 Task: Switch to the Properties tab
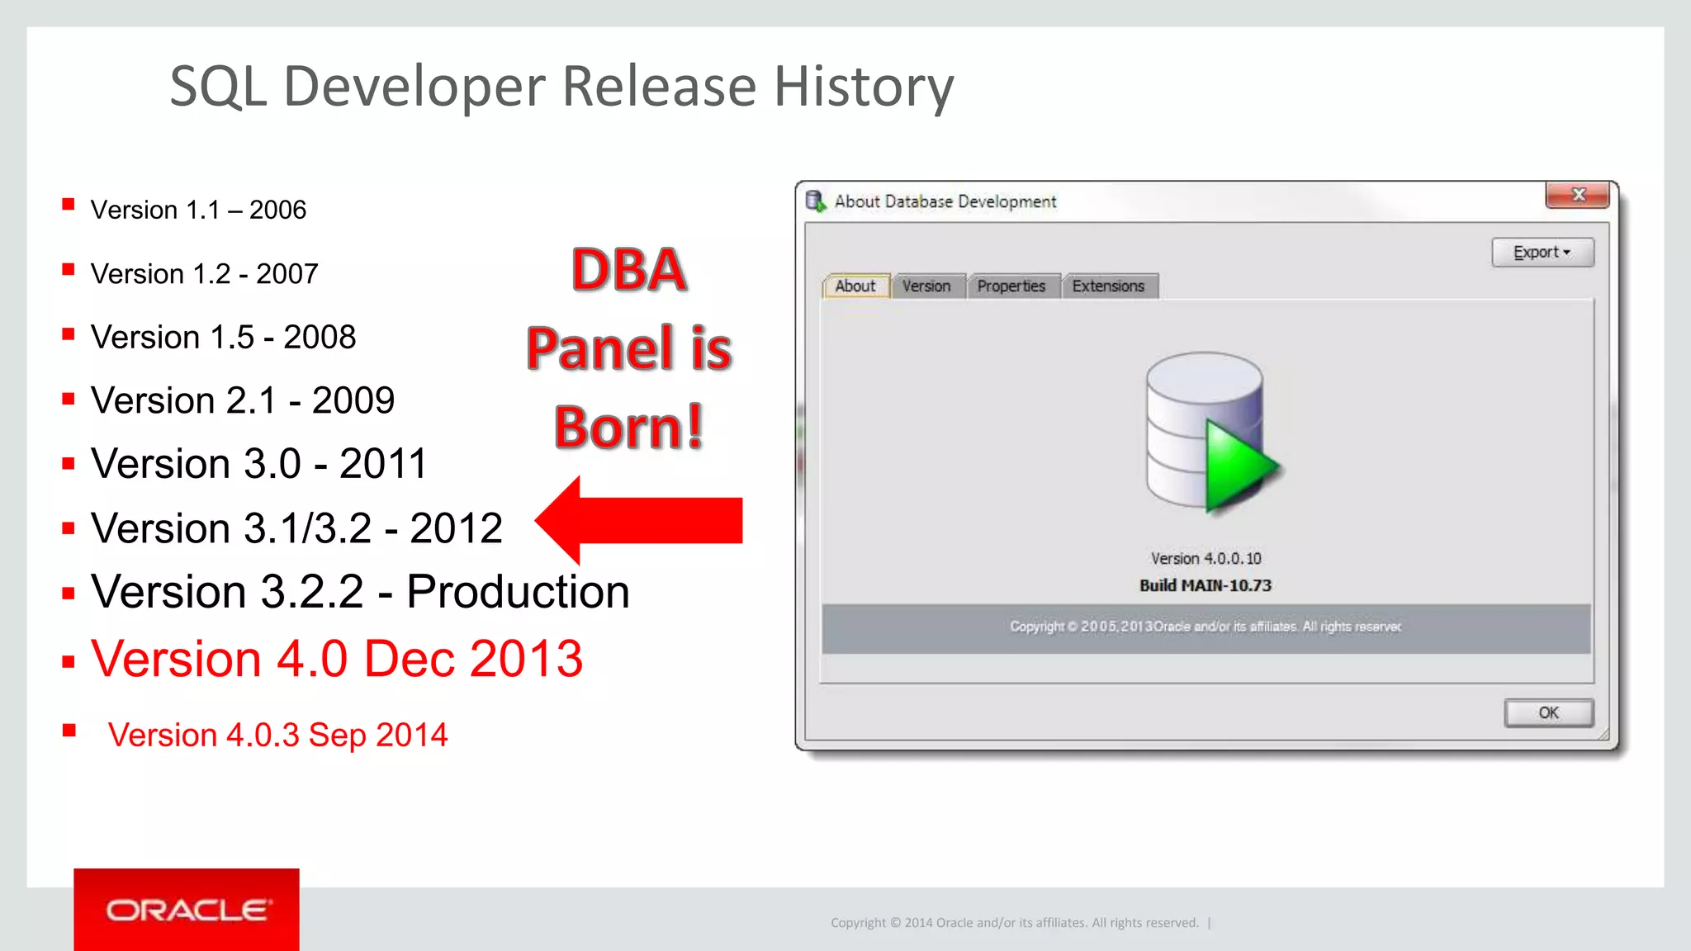tap(1011, 286)
